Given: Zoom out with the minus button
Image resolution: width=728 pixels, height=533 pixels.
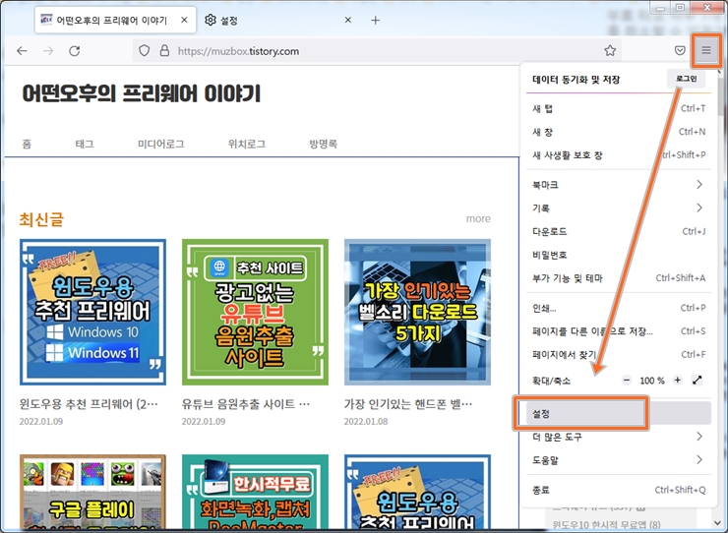Looking at the screenshot, I should pos(627,381).
